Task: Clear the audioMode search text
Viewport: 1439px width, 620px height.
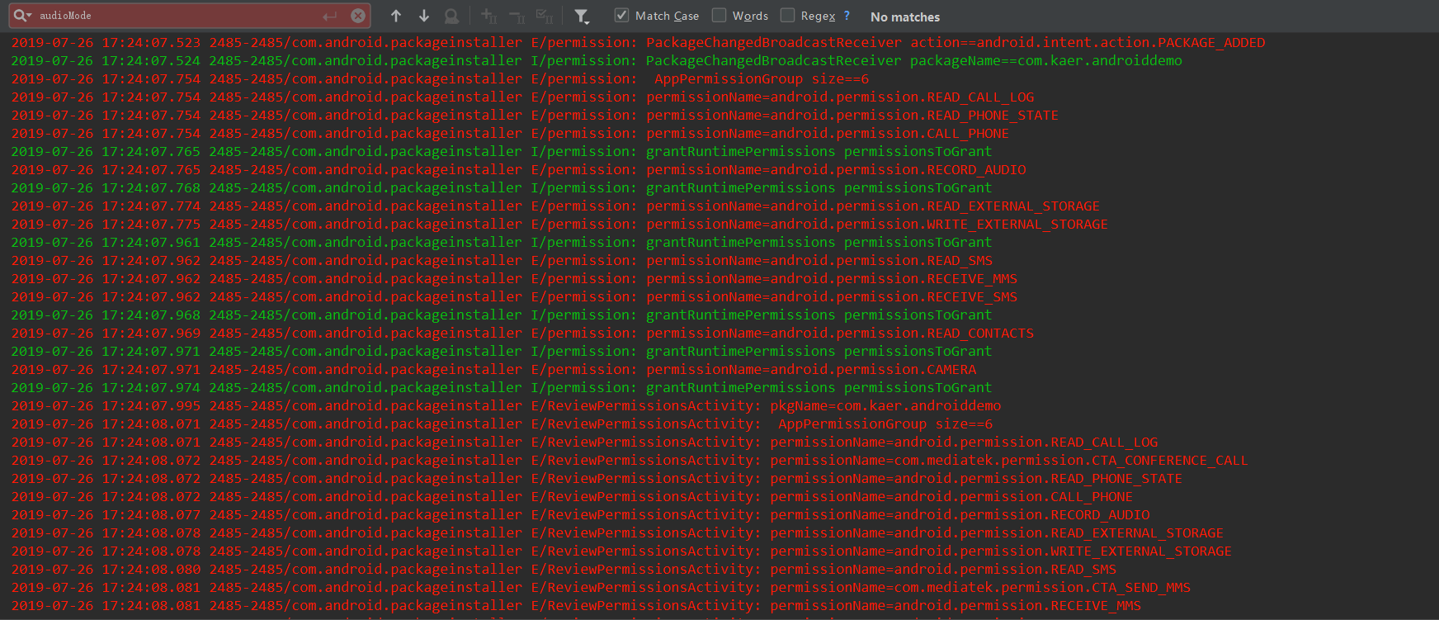Action: pos(358,16)
